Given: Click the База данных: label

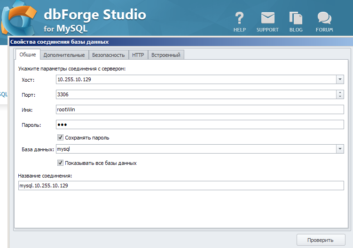Looking at the screenshot, I should tap(38, 149).
